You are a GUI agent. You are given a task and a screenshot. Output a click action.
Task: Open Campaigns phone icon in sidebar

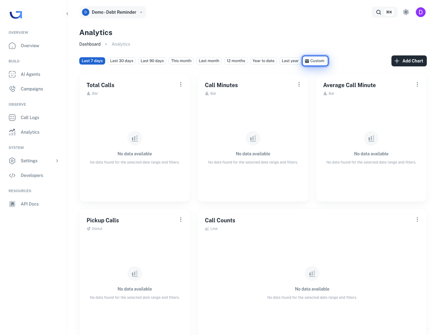coord(12,89)
